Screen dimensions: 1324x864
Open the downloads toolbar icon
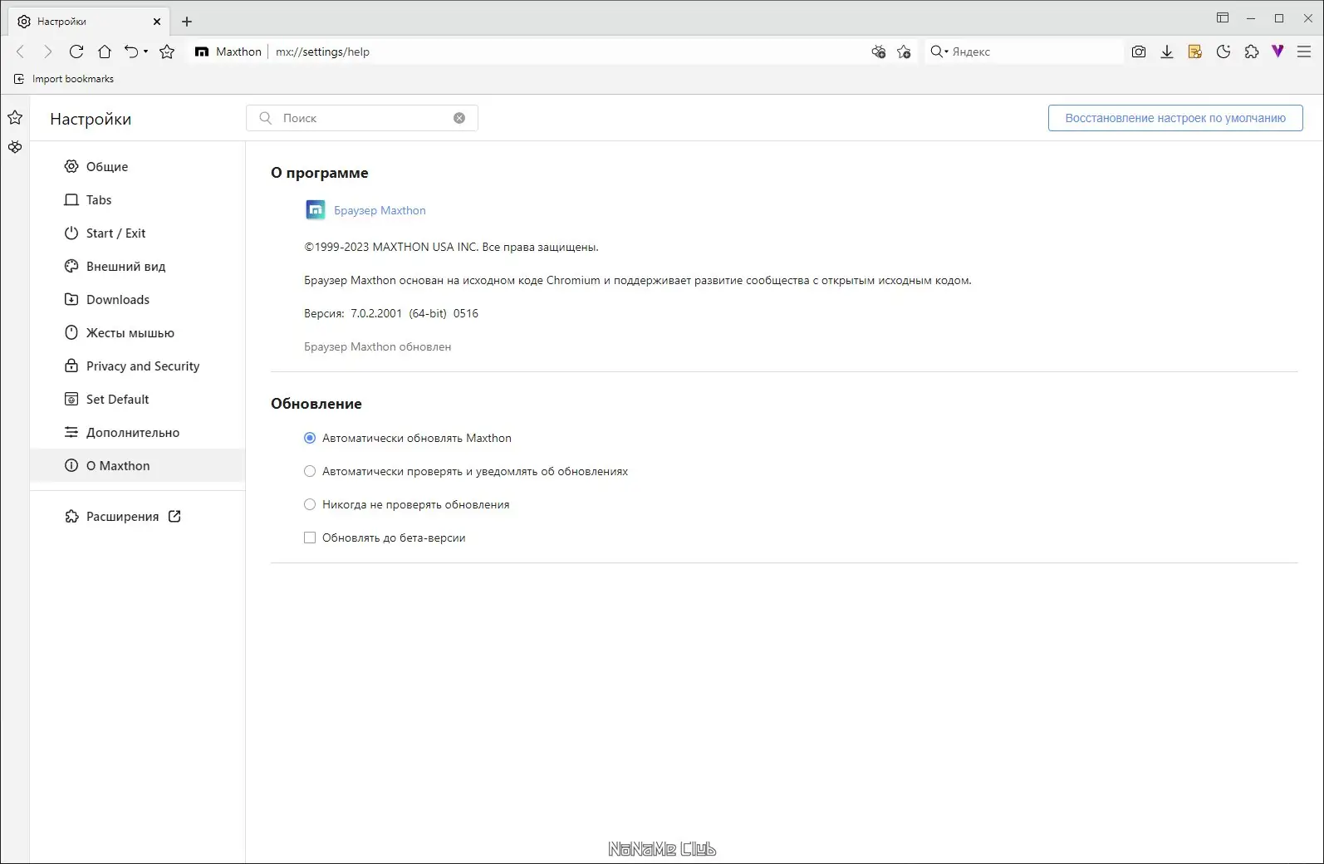pos(1167,52)
